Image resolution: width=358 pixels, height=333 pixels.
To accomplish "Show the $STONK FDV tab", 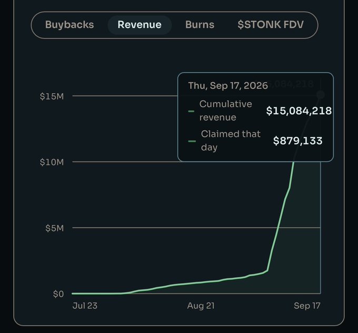I will tap(271, 25).
